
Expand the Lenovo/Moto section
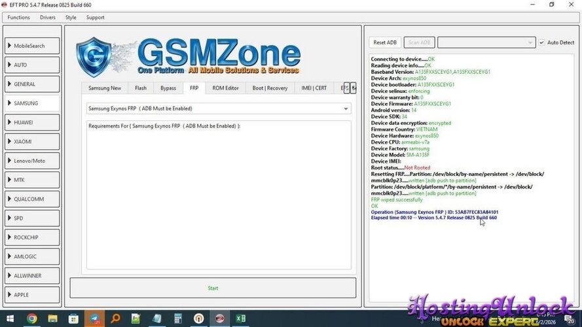point(32,161)
